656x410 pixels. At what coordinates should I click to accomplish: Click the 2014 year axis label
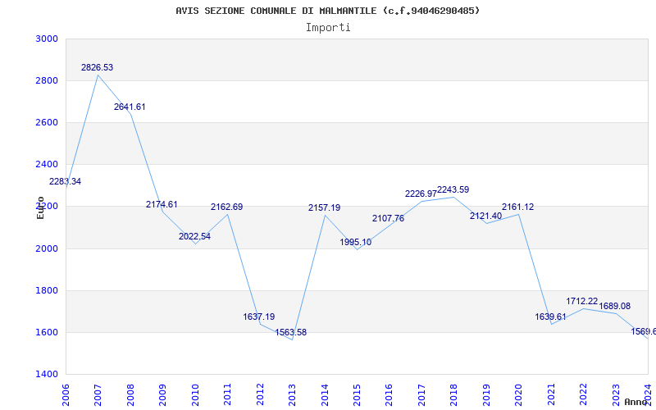325,395
